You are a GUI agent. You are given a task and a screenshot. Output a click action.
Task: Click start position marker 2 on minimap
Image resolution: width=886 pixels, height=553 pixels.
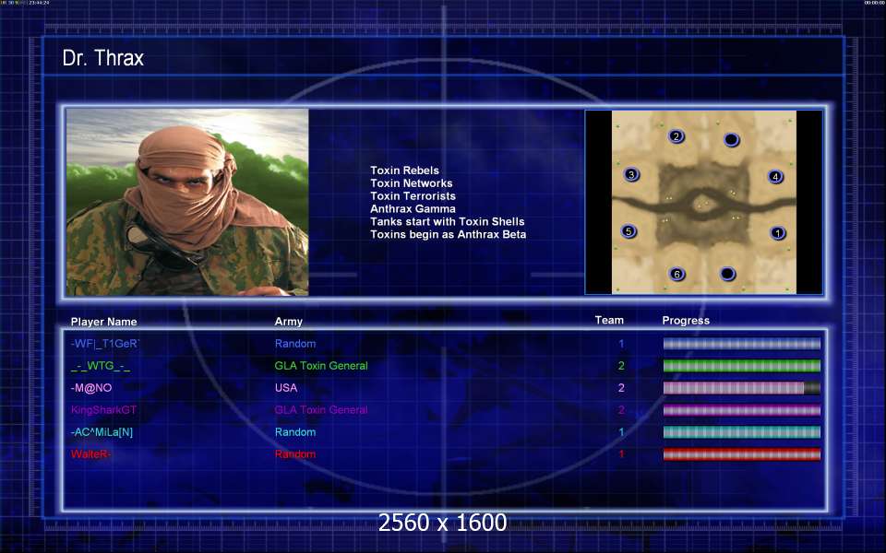[x=676, y=136]
